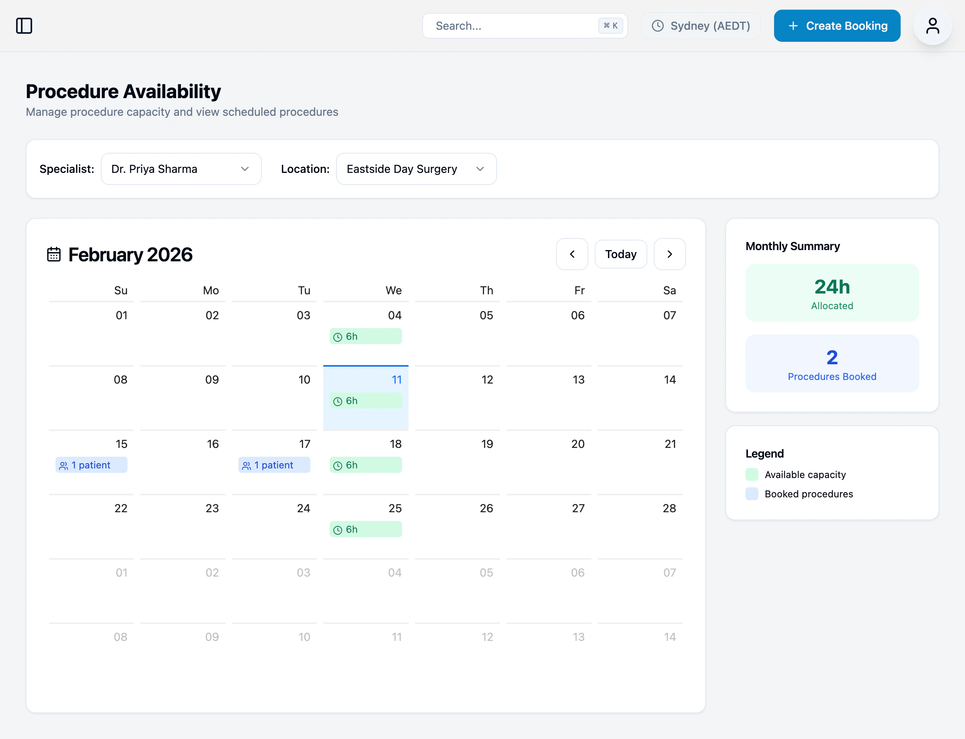Toggle the 6h capacity badge on February 18
The image size is (965, 739).
[x=365, y=465]
